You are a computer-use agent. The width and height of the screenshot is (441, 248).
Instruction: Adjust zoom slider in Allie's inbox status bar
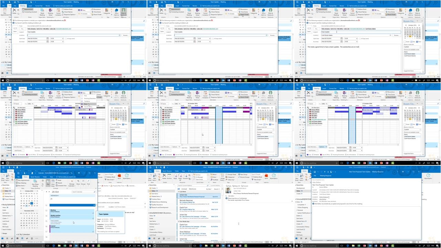(x=281, y=242)
